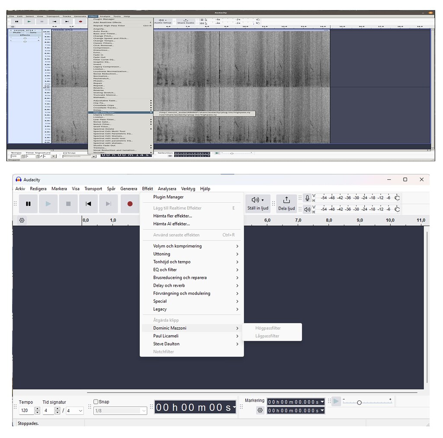Open the 1/8 snap dropdown in Swedish window
The width and height of the screenshot is (443, 438).
[120, 411]
